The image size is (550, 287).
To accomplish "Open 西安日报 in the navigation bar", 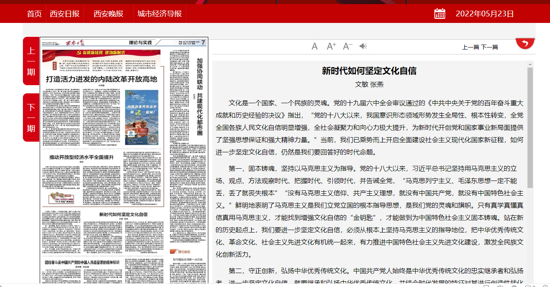I will 65,14.
